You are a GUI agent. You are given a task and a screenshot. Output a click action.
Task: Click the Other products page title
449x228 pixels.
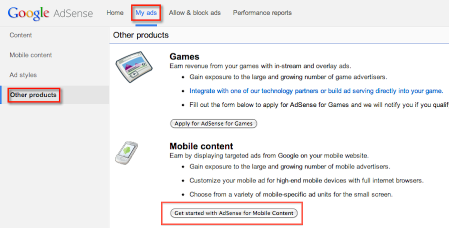pos(141,35)
